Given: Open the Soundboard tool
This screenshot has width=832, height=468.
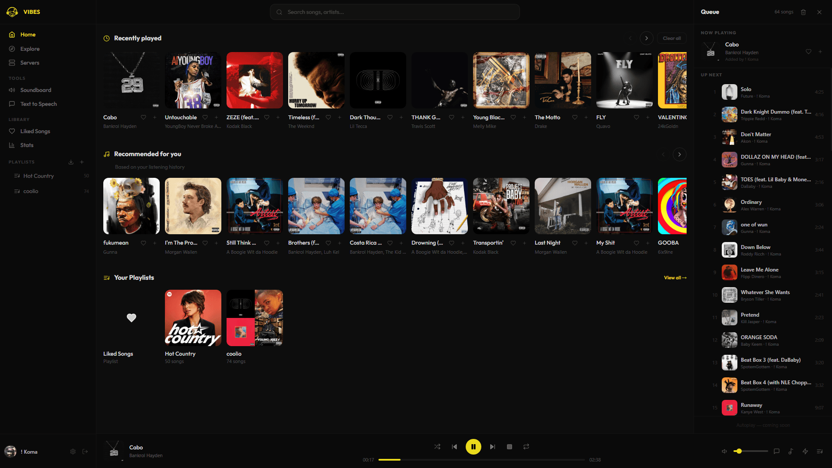Looking at the screenshot, I should tap(36, 90).
